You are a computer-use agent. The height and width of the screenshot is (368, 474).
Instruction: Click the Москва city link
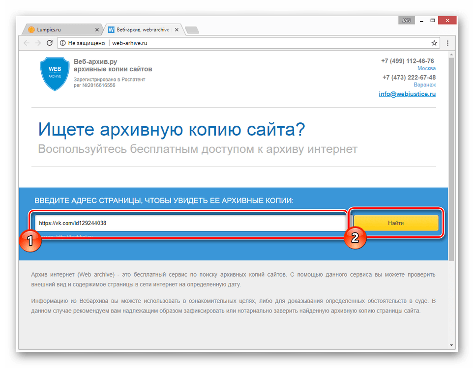click(426, 68)
